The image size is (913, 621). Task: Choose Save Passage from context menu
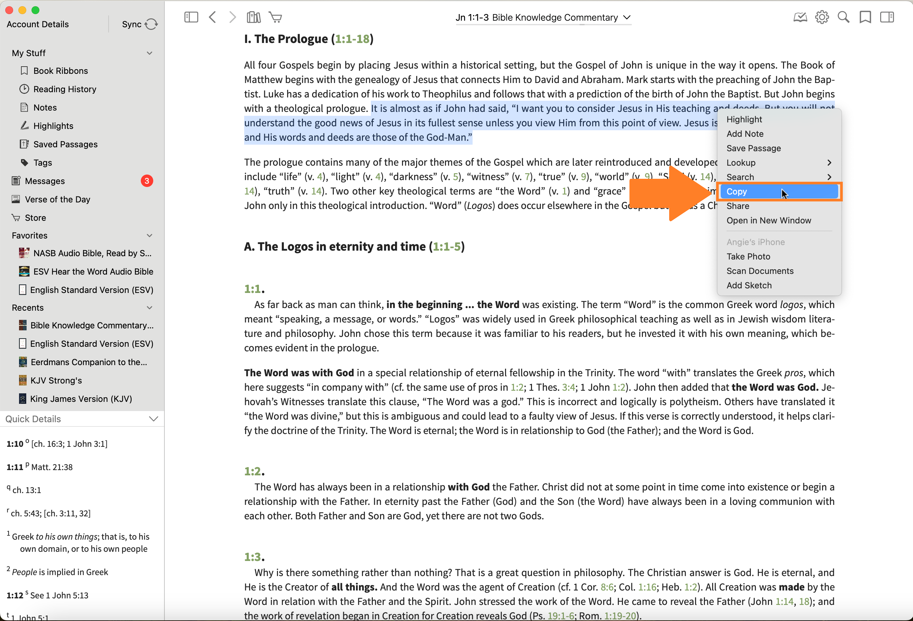coord(779,149)
